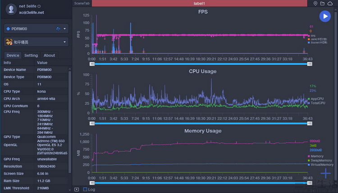Switch to the About tab
Viewport: 338px width, 193px height.
pyautogui.click(x=49, y=55)
